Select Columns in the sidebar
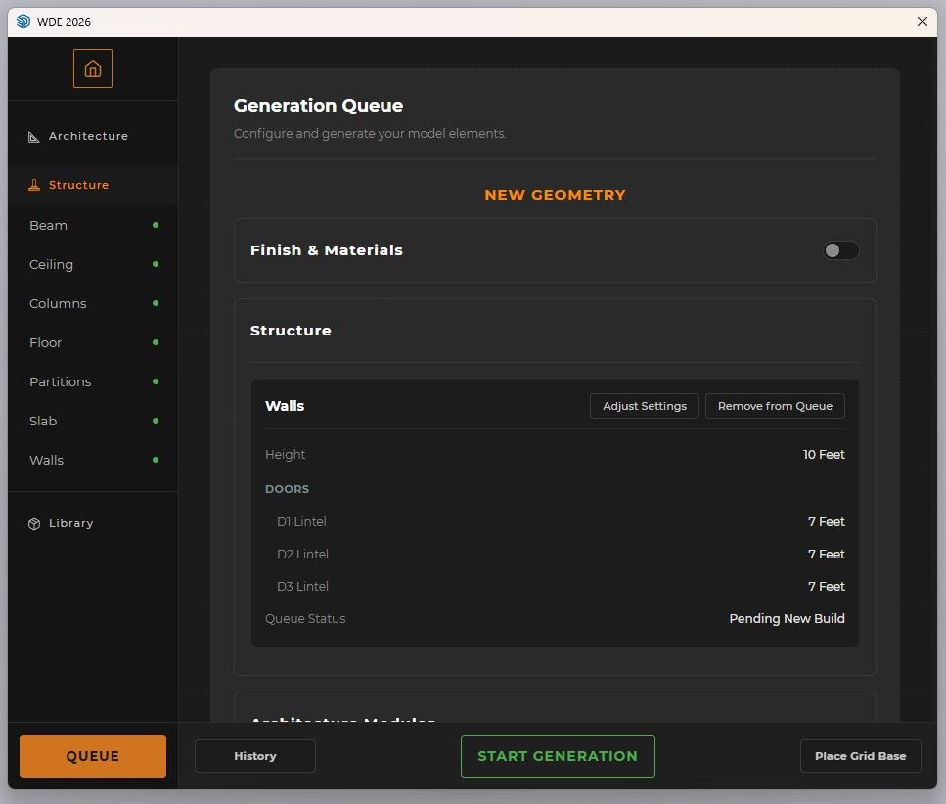946x804 pixels. 93,303
